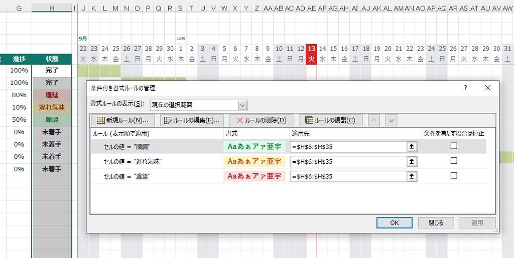Click orange format preview of "遅れ気味" rule
The width and height of the screenshot is (514, 258).
[x=254, y=161]
